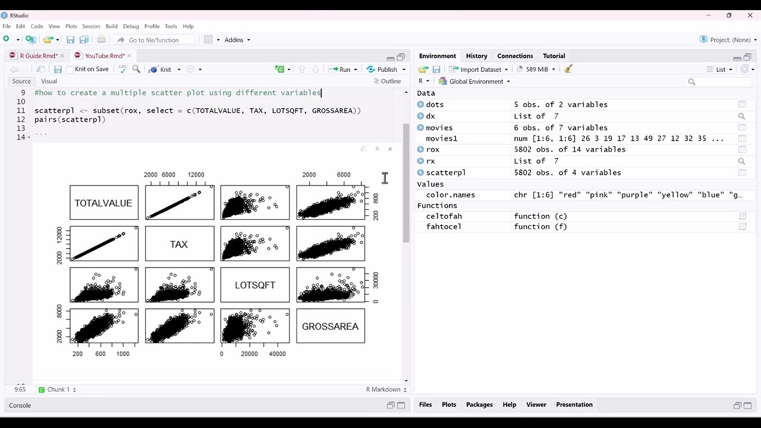Click the New File plus icon
The height and width of the screenshot is (428, 761).
(6, 39)
